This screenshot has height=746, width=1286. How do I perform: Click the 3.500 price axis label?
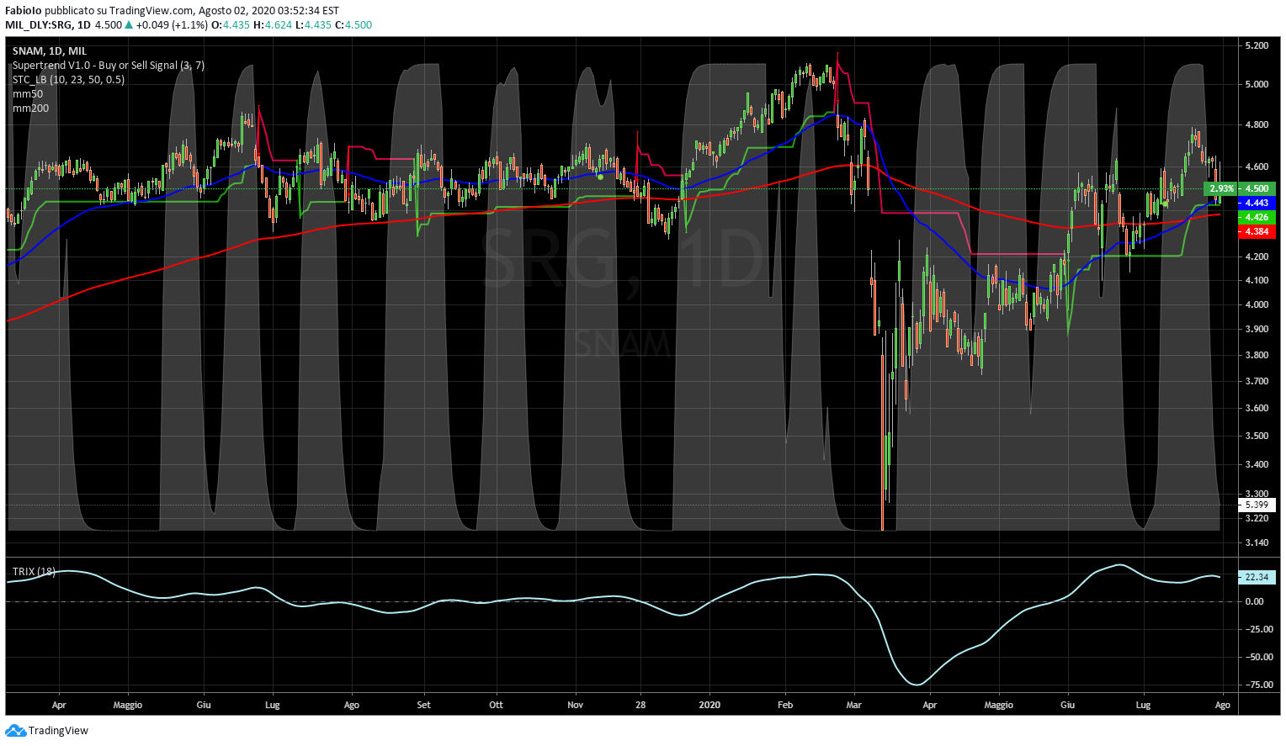click(1257, 436)
